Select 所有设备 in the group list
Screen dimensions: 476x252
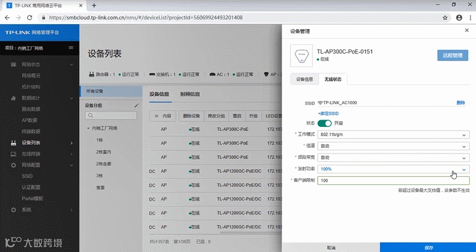click(111, 91)
